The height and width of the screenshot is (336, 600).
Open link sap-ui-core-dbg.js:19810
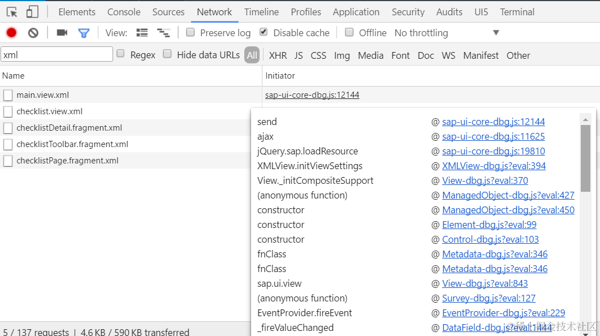(x=493, y=151)
